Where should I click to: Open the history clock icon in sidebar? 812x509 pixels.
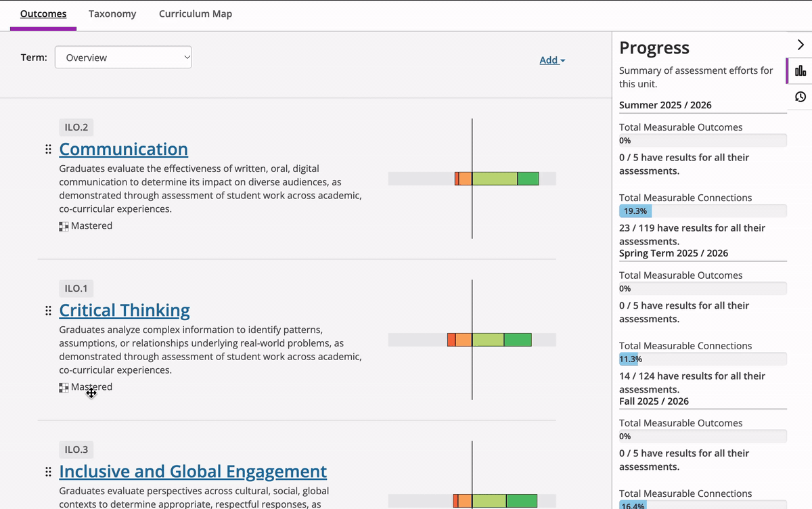click(x=800, y=97)
